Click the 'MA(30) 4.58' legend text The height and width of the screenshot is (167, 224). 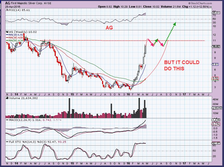coord(16,38)
